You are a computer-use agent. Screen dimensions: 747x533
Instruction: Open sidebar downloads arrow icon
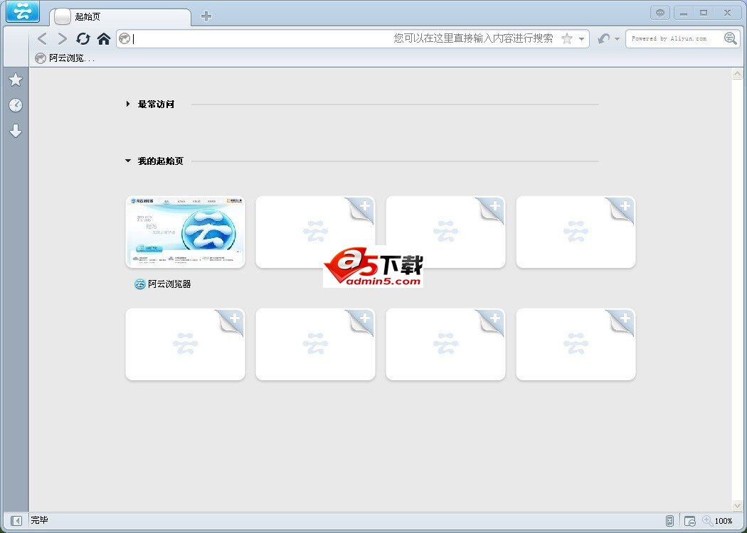click(15, 131)
